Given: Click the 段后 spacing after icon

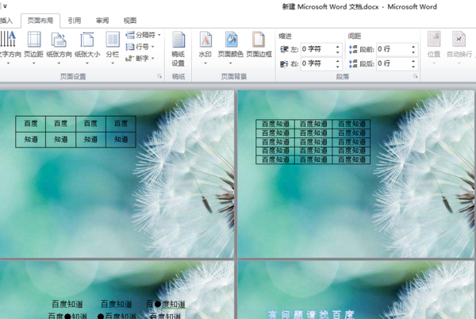Looking at the screenshot, I should pyautogui.click(x=353, y=63).
